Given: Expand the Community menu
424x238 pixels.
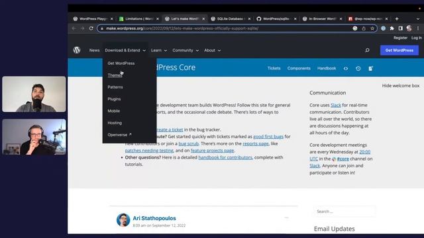Looking at the screenshot, I should [x=185, y=50].
